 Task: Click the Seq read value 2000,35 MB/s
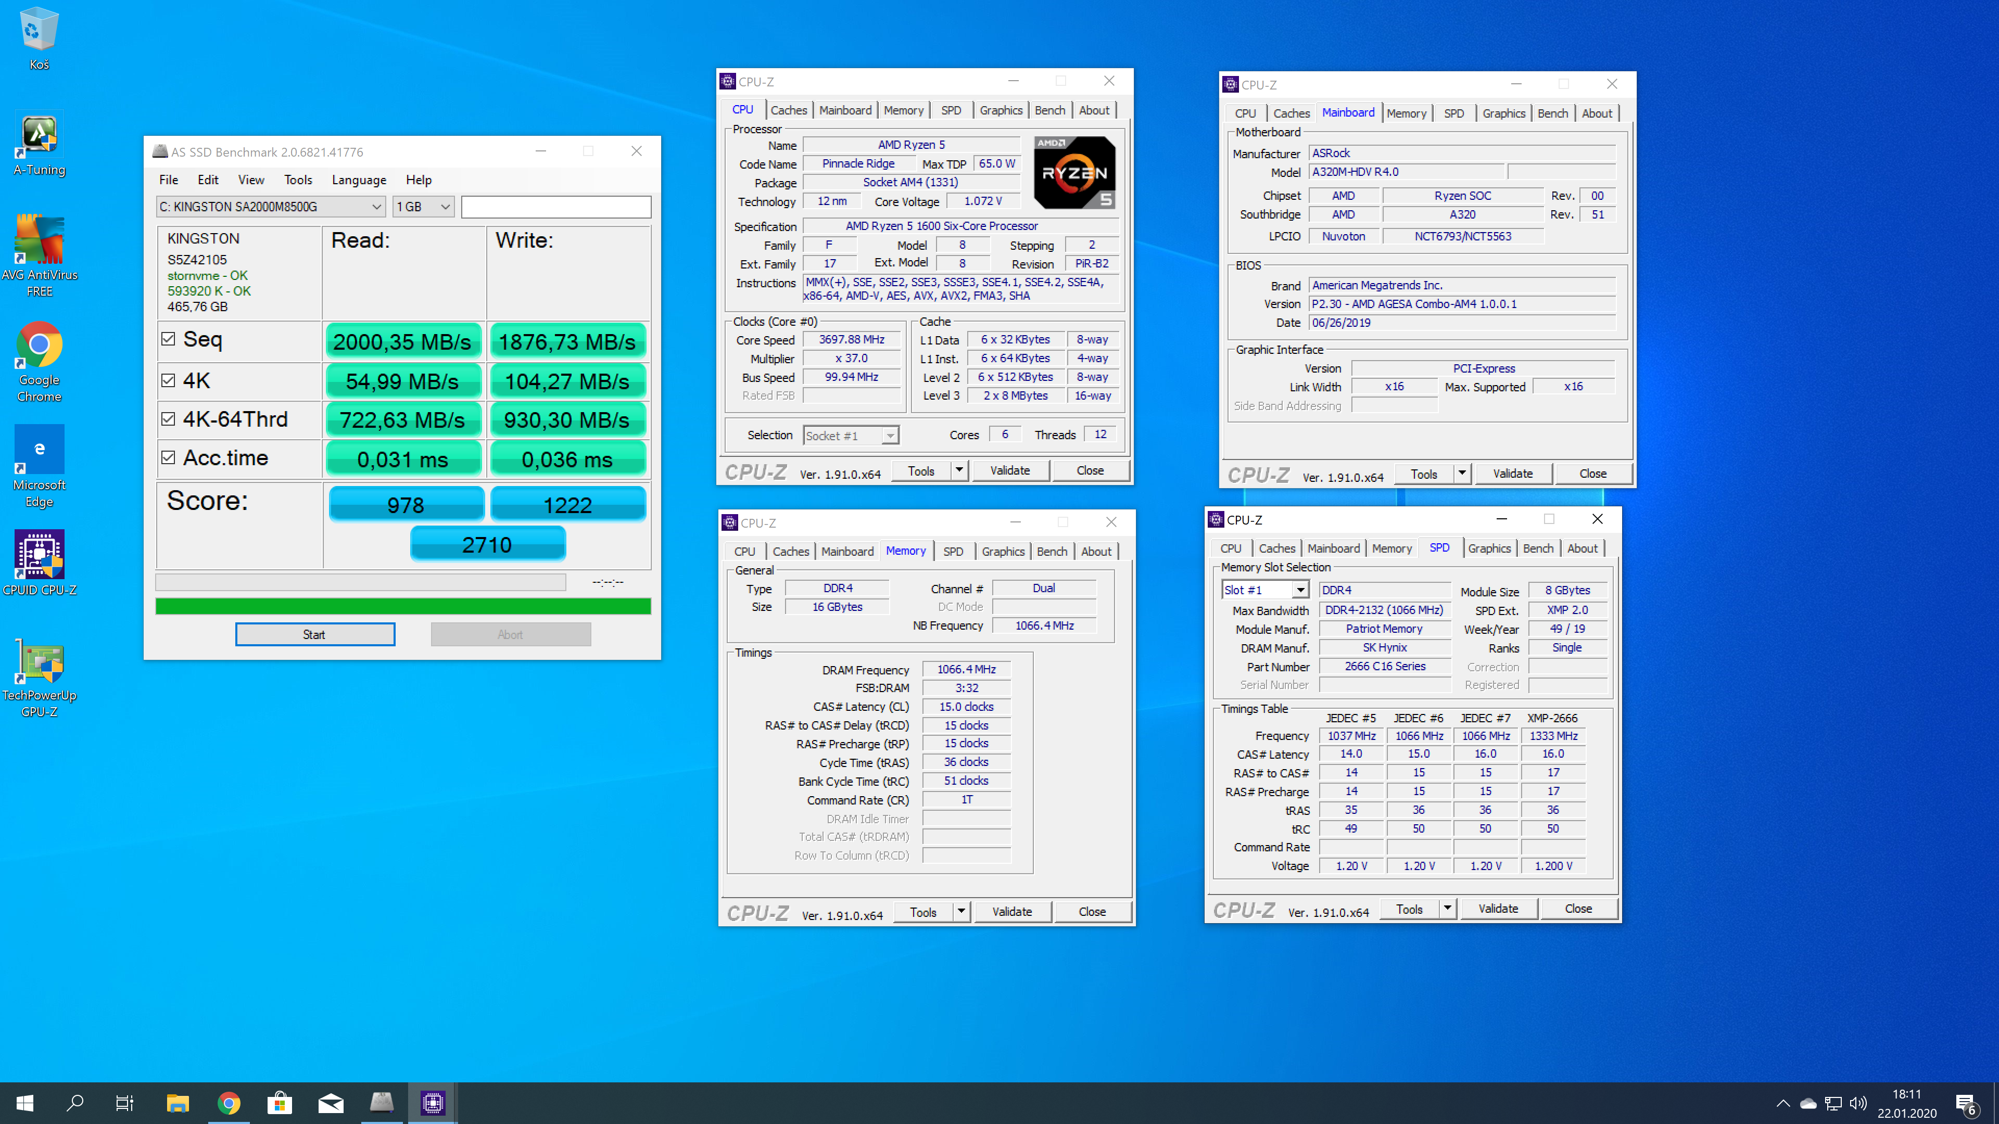click(403, 341)
